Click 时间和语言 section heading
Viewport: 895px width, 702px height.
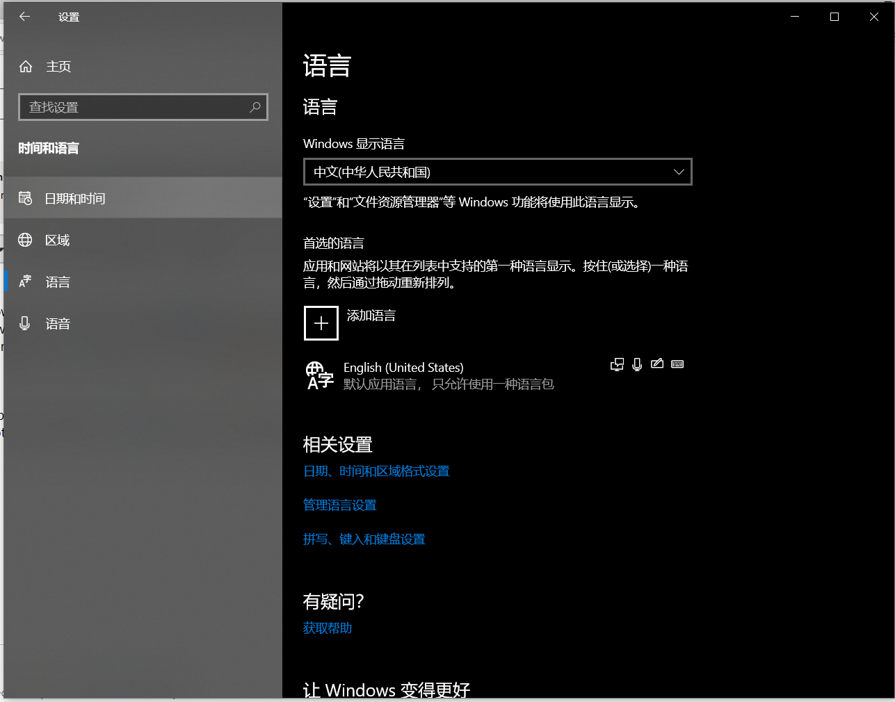pos(49,148)
